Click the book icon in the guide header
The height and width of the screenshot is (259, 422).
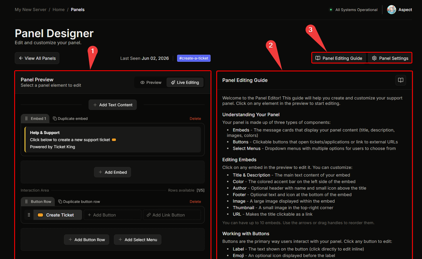click(x=400, y=80)
